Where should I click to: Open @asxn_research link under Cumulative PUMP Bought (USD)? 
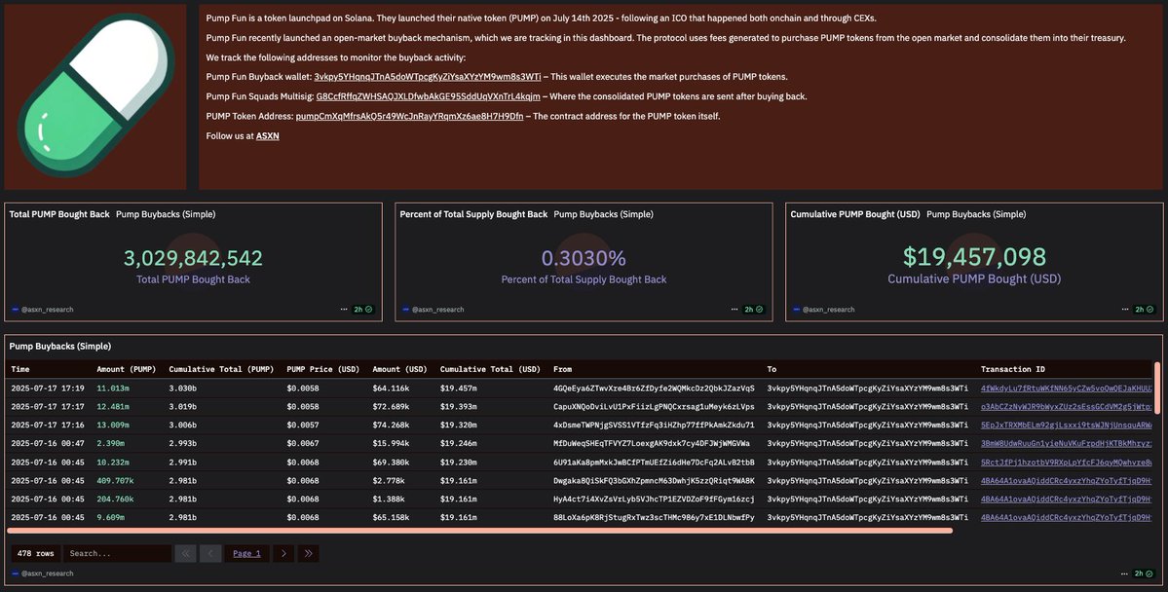pyautogui.click(x=828, y=309)
